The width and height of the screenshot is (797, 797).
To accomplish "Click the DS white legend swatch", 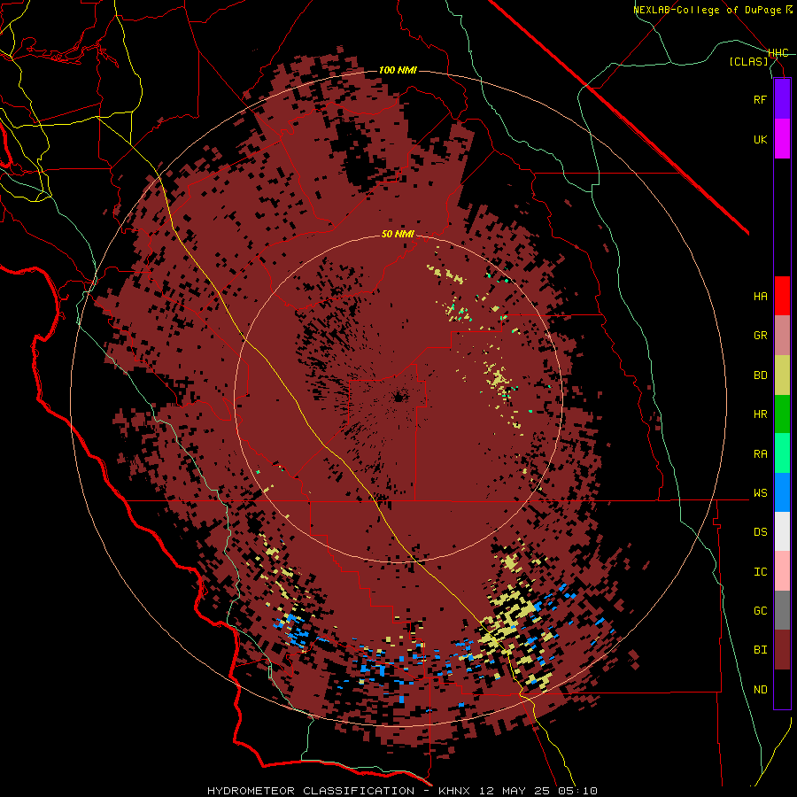I will (x=782, y=531).
